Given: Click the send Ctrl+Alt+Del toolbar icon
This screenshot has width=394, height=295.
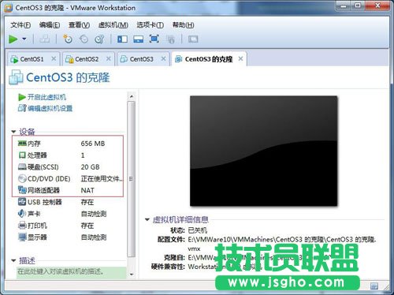Looking at the screenshot, I should [44, 39].
